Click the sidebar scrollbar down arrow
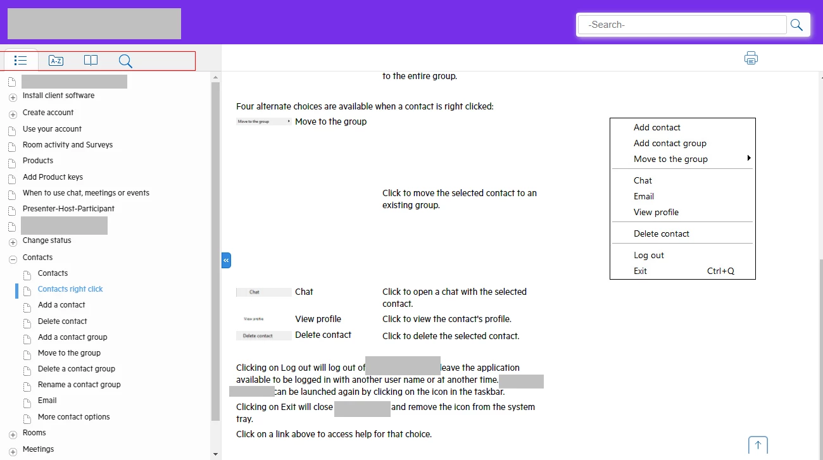Screen dimensions: 823x460 tap(215, 454)
